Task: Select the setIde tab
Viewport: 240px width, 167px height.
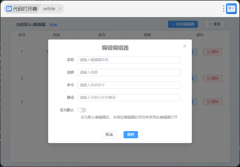Action: point(49,9)
